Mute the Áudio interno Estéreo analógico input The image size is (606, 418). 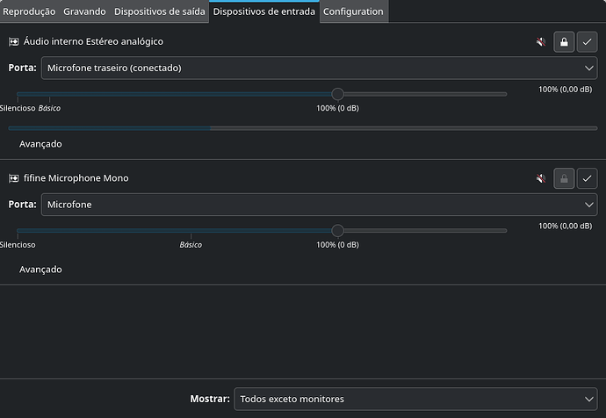[541, 42]
